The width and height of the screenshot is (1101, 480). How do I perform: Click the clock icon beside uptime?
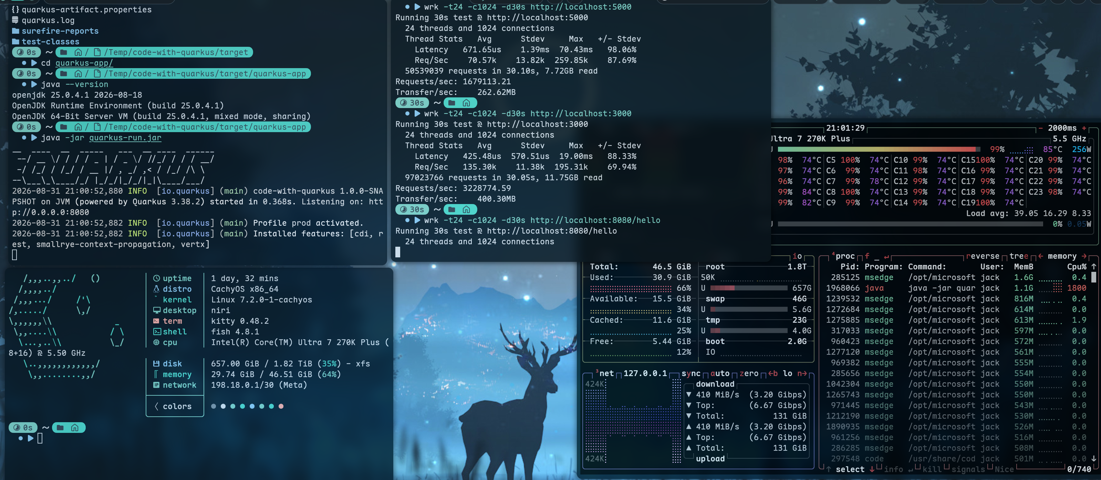coord(156,278)
